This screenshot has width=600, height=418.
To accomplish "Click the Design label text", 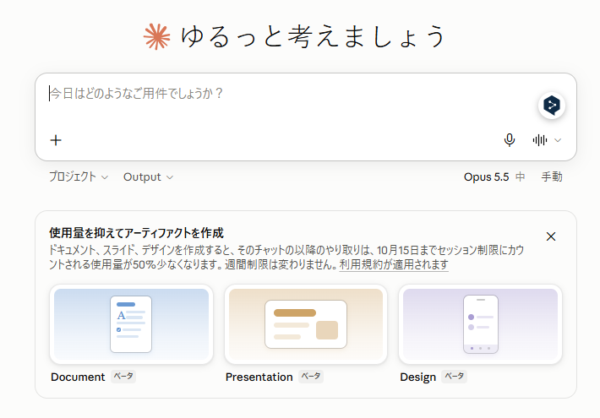I will point(417,377).
